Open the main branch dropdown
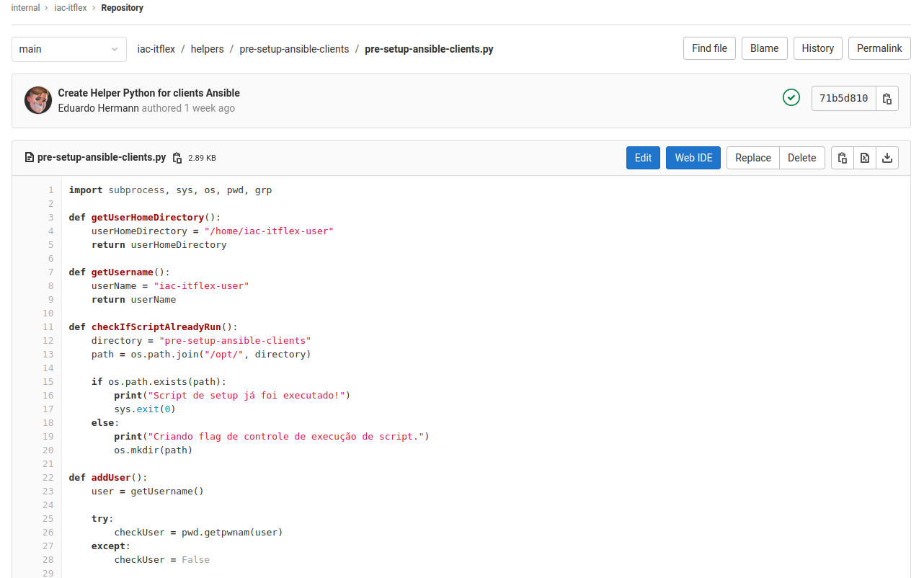Screen dimensions: 924x578 point(69,49)
